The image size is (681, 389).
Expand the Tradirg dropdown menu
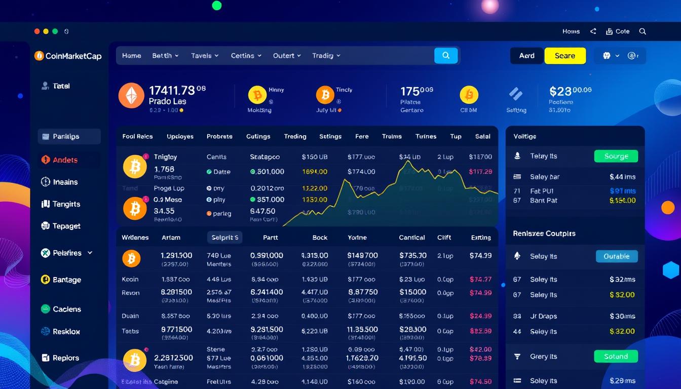click(x=326, y=56)
